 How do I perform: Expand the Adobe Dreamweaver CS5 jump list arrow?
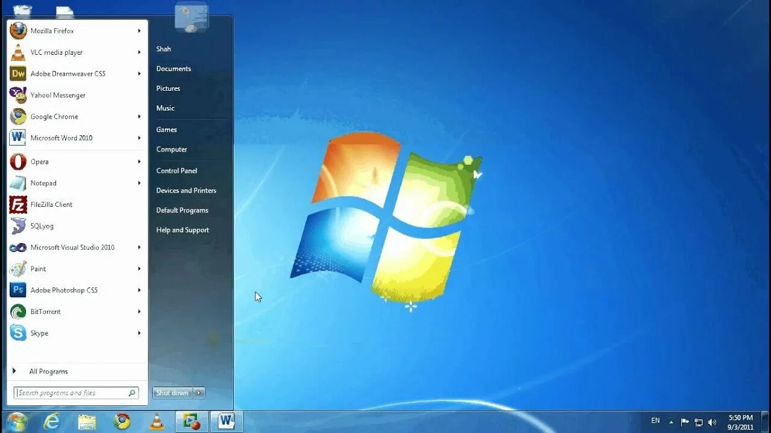(139, 73)
